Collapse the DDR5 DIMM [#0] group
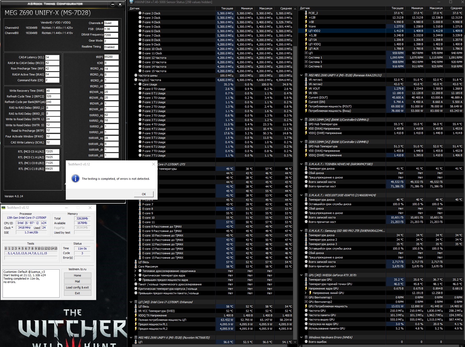465x347 pixels. pyautogui.click(x=301, y=120)
